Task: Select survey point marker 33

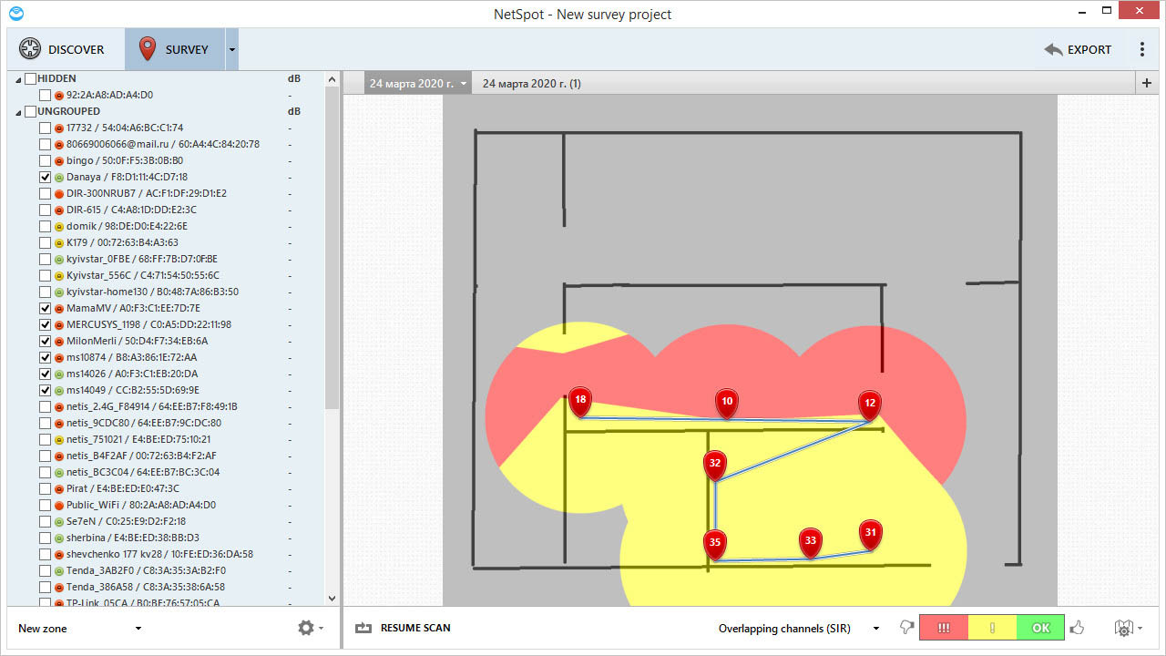Action: tap(811, 543)
